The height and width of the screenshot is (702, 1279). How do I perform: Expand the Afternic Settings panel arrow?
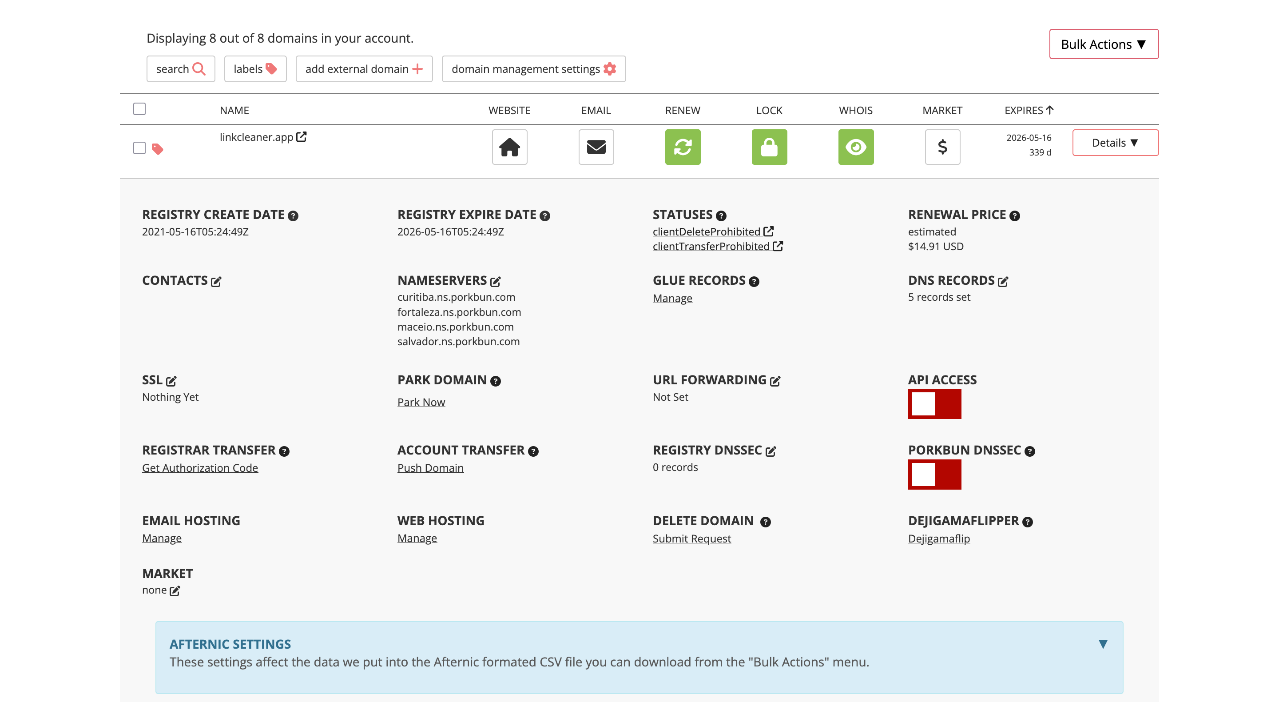click(1103, 644)
